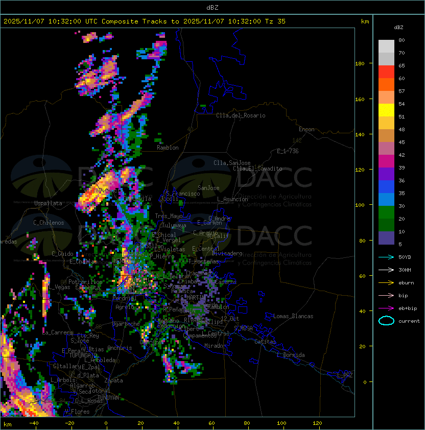The width and height of the screenshot is (425, 430).
Task: Click the Anchoris map label
Action: (120, 348)
